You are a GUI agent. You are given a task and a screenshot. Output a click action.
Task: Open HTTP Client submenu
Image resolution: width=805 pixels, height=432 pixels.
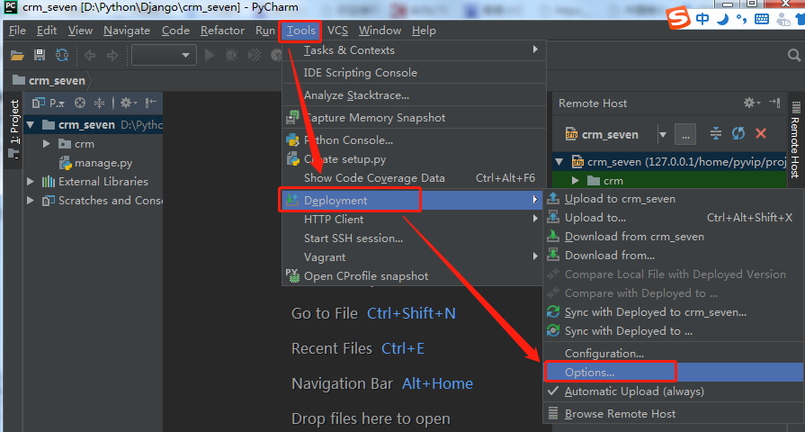tap(413, 220)
